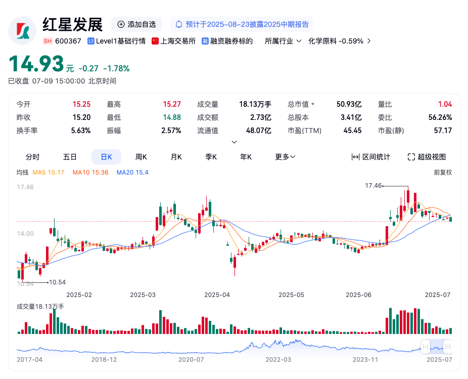Open 超级视图 super view
The image size is (468, 379).
pos(427,157)
